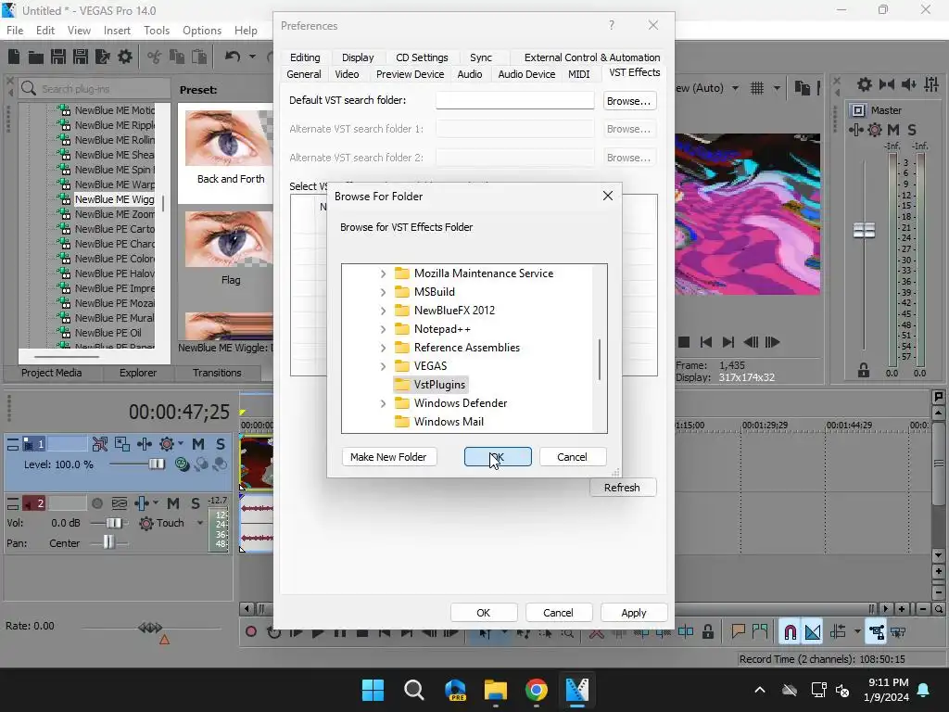This screenshot has width=949, height=712.
Task: Click Browse for Default VST search folder
Action: (629, 101)
